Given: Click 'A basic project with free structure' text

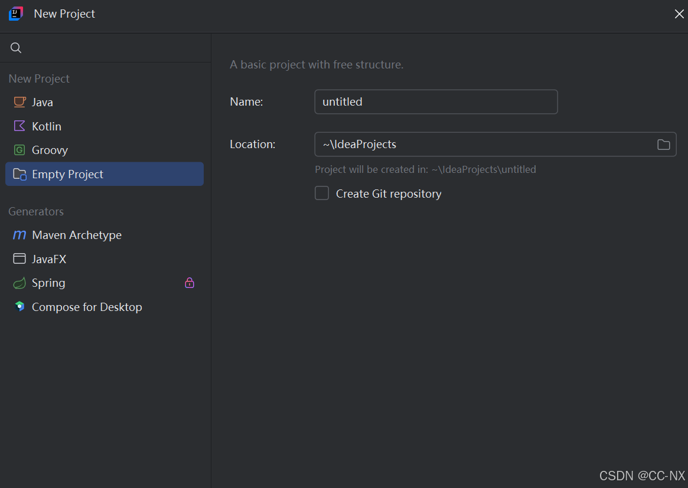Looking at the screenshot, I should tap(317, 64).
